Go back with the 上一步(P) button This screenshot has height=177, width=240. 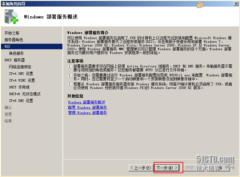click(141, 168)
